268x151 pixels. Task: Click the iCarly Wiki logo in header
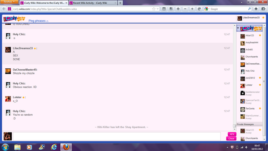click(14, 18)
